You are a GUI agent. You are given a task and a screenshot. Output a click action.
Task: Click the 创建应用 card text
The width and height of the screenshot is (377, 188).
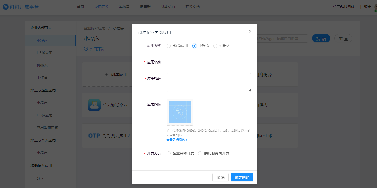click(119, 75)
